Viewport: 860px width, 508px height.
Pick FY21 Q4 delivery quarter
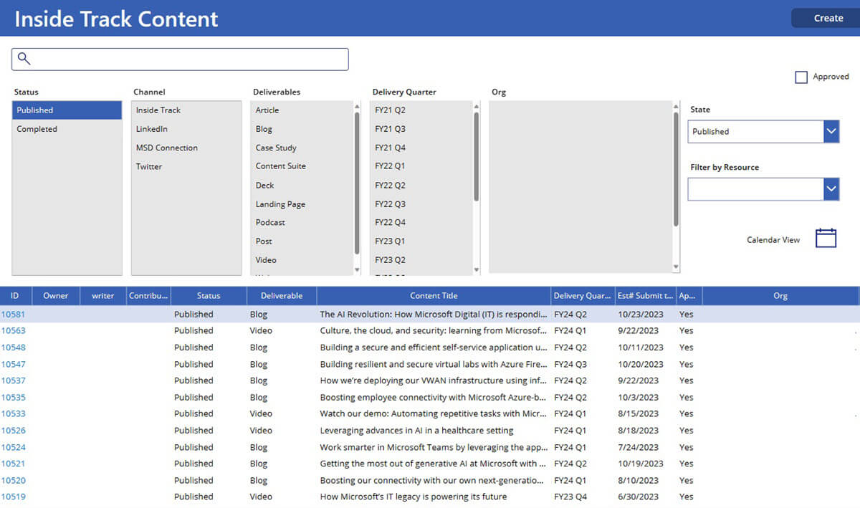(421, 148)
